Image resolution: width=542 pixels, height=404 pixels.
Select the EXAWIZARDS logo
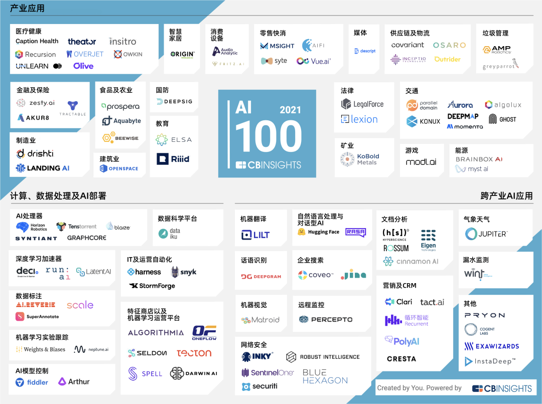point(491,346)
